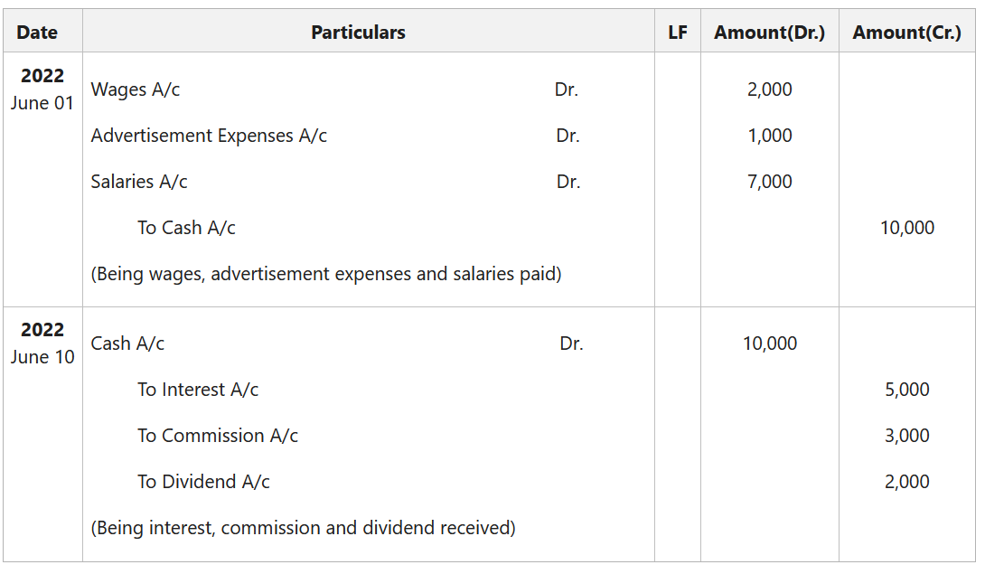Image resolution: width=985 pixels, height=574 pixels.
Task: Click the To Dividend A/c line
Action: pos(203,482)
